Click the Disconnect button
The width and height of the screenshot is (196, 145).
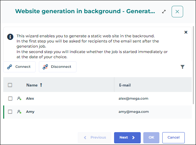[58, 67]
